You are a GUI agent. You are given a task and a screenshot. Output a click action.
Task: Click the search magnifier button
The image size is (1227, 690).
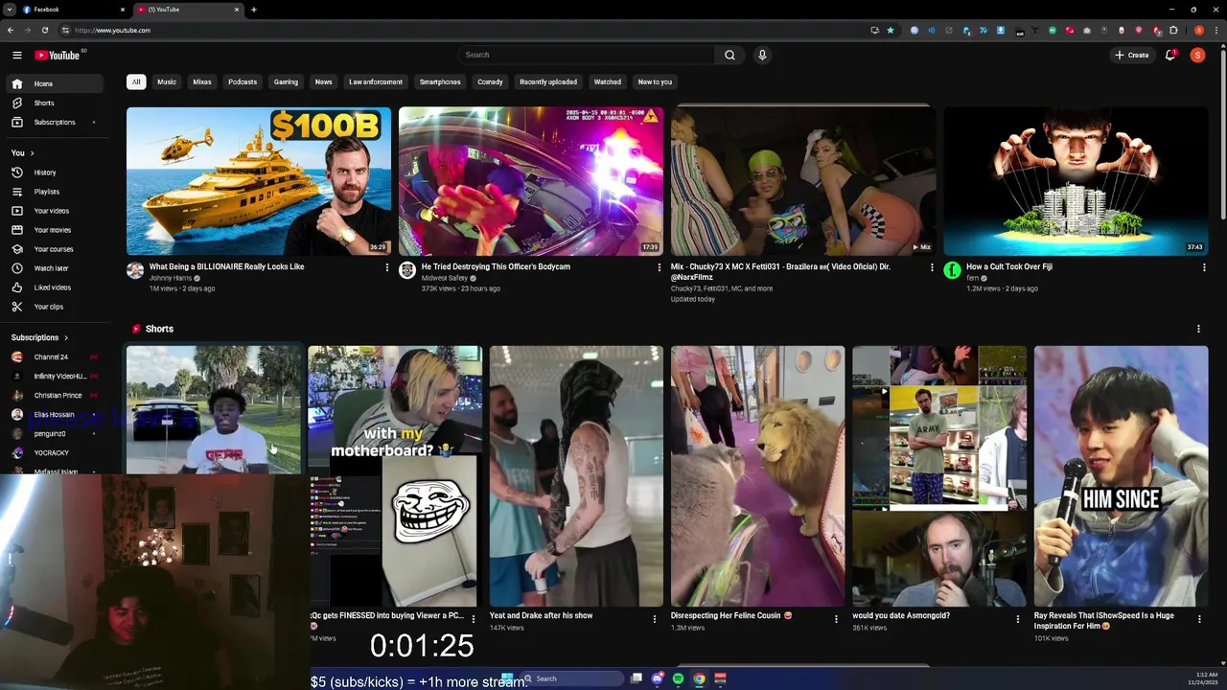point(729,55)
